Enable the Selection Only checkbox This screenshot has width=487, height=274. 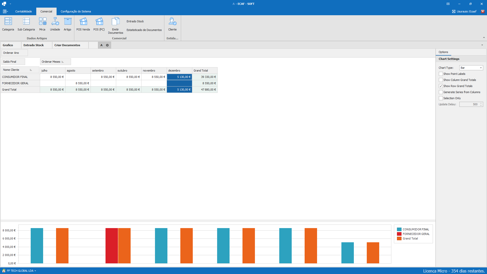[441, 98]
